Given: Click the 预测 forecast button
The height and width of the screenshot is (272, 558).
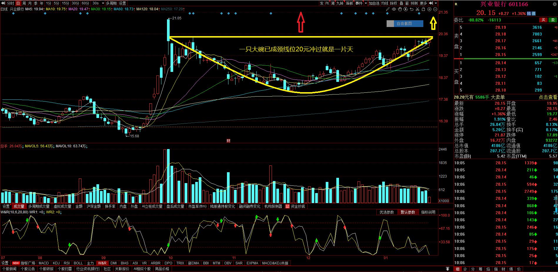Looking at the screenshot, I should [414, 3].
